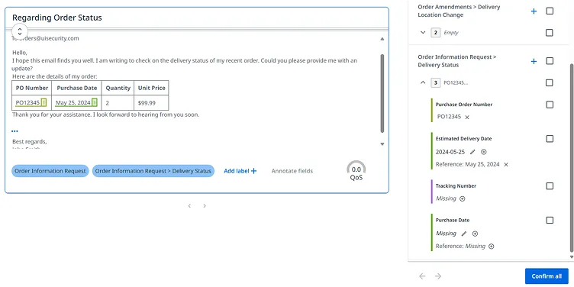Select the Order Information Request label chip
Viewport: 574px width, 287px height.
[x=50, y=171]
